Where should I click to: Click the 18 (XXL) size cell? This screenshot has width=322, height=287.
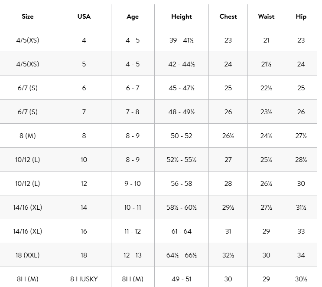click(x=28, y=255)
